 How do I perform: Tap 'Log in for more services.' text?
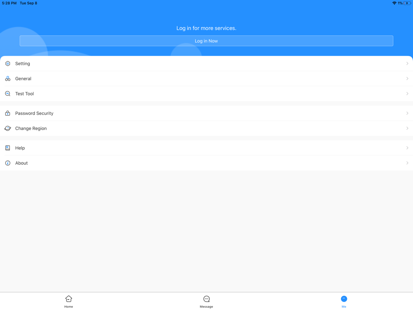(206, 28)
